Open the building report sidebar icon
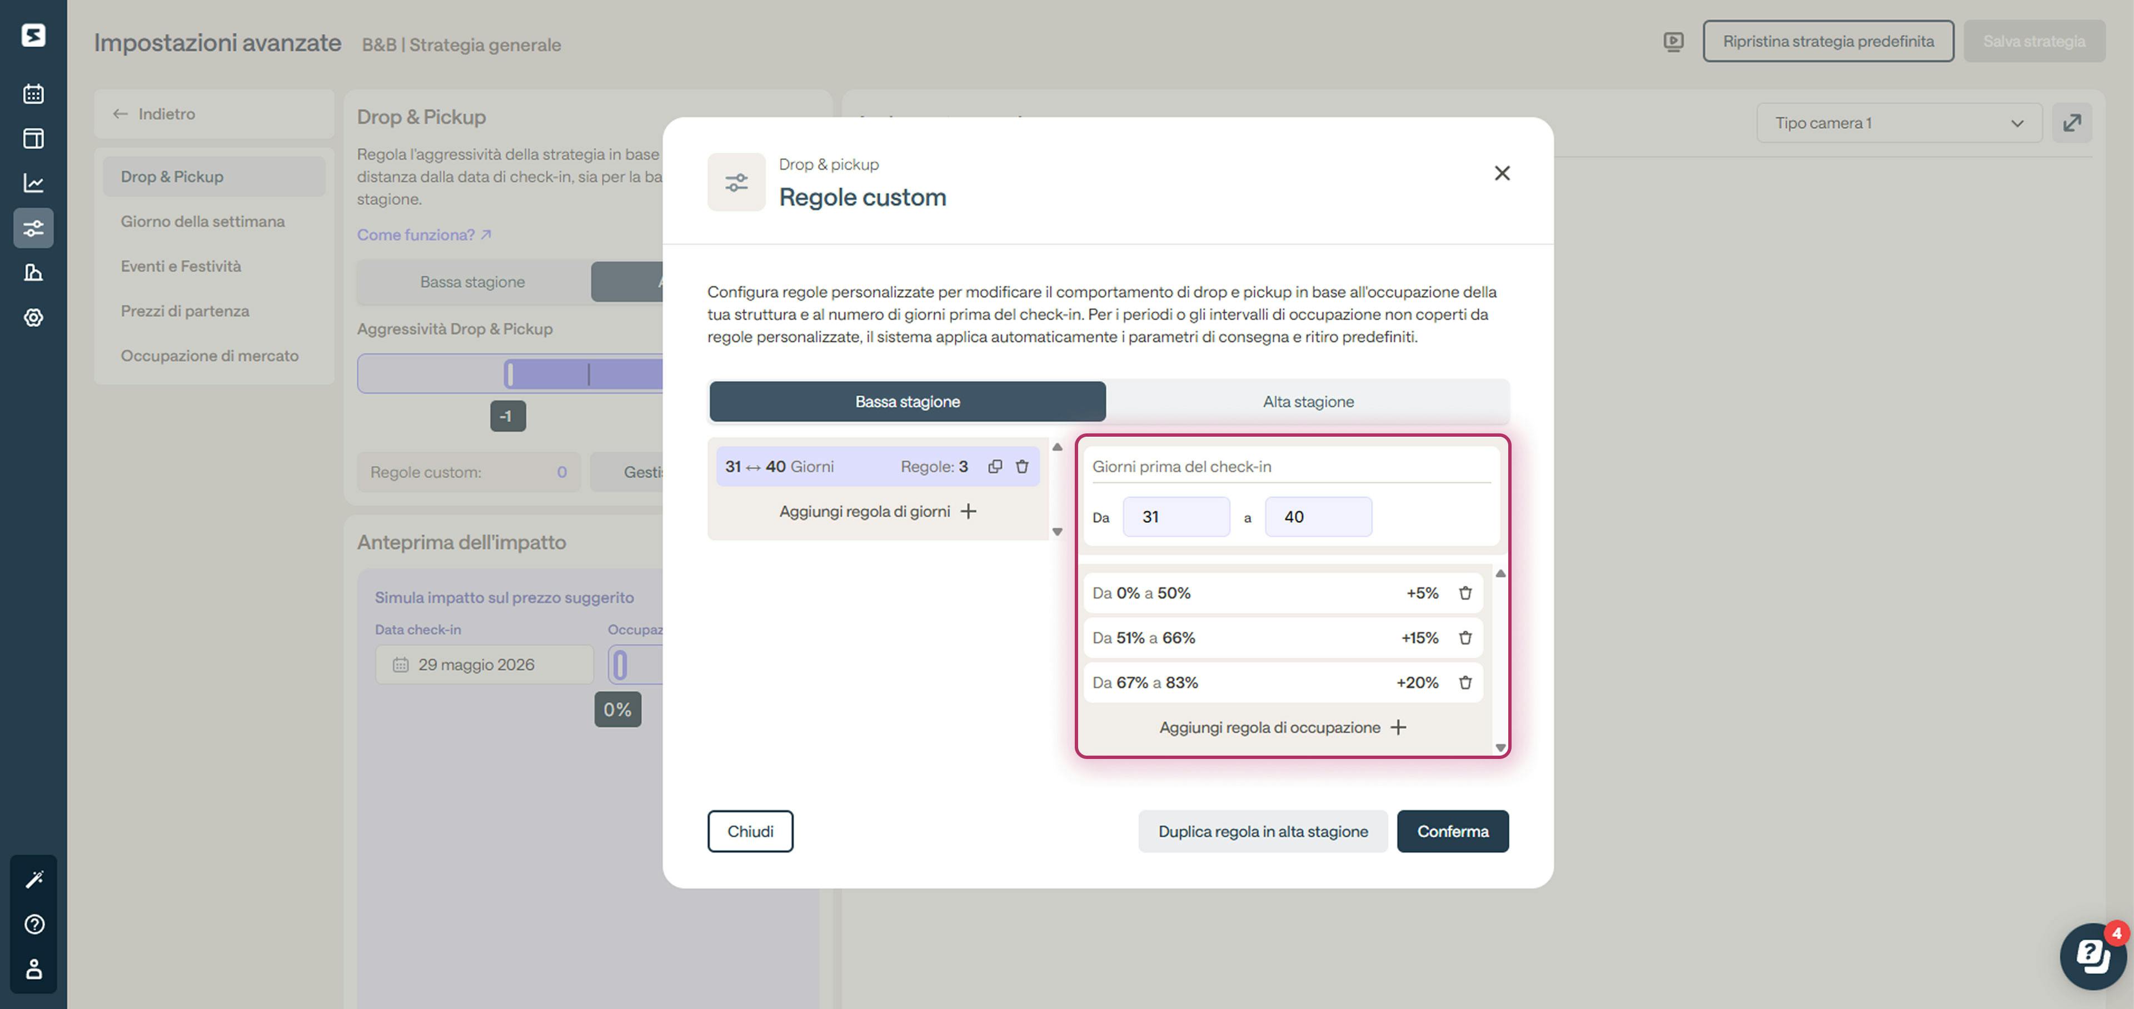Image resolution: width=2134 pixels, height=1009 pixels. pos(33,273)
